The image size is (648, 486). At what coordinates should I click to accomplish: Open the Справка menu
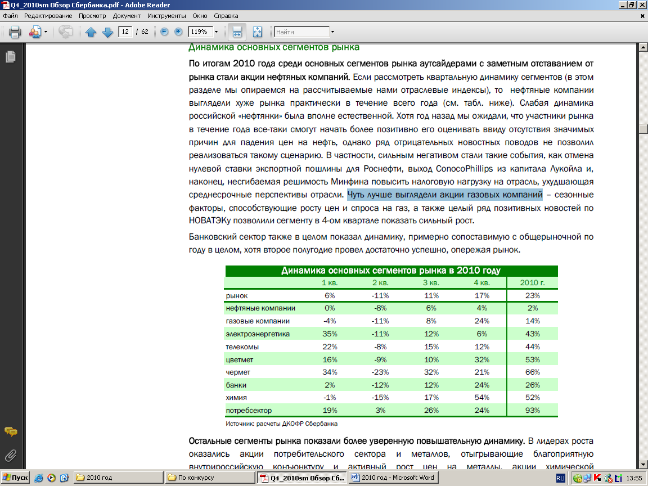pos(226,16)
